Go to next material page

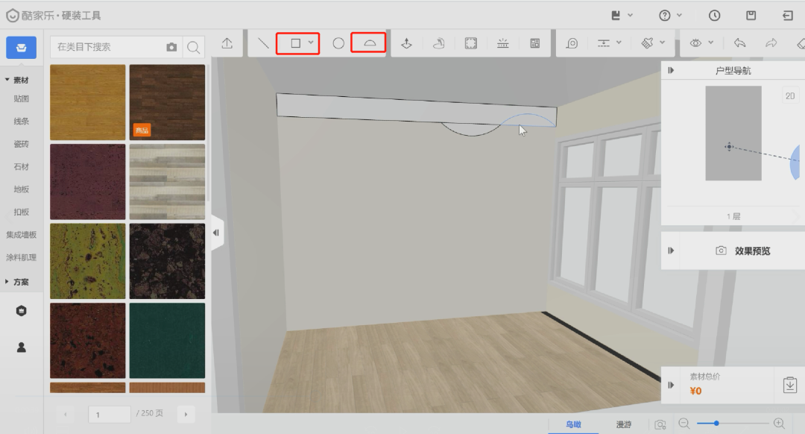[186, 414]
